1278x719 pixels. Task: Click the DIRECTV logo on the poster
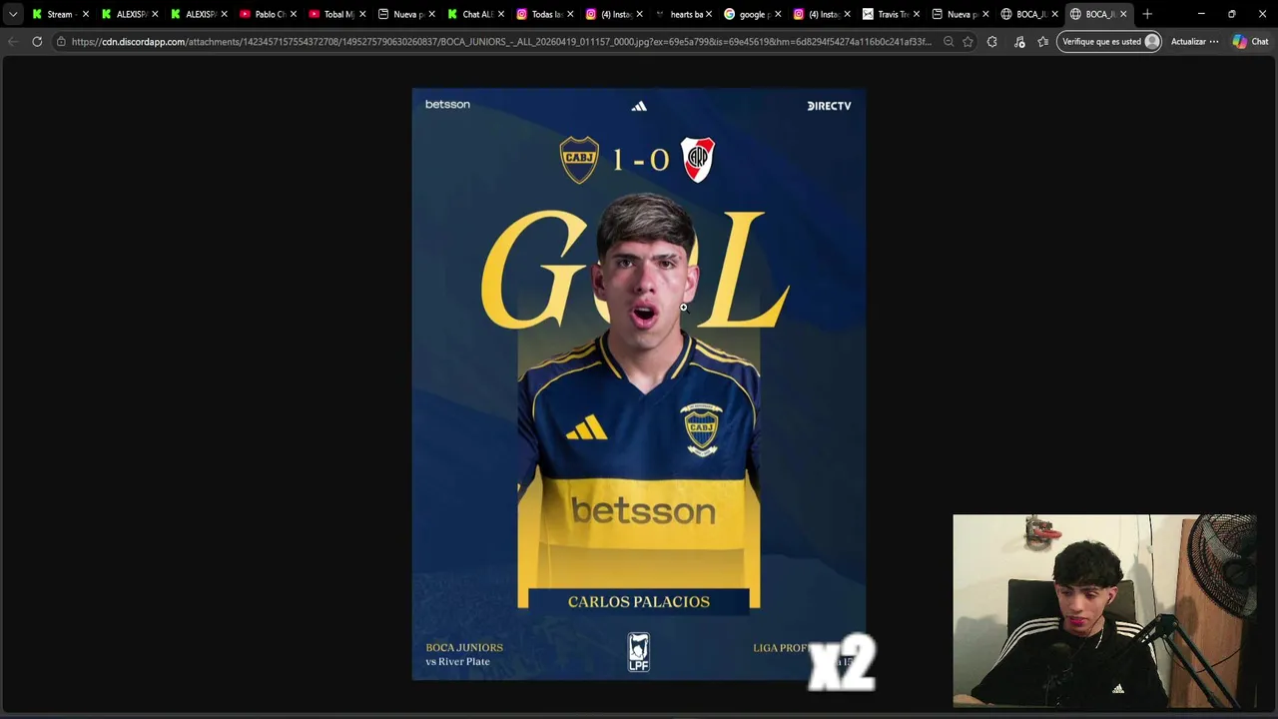[829, 105]
